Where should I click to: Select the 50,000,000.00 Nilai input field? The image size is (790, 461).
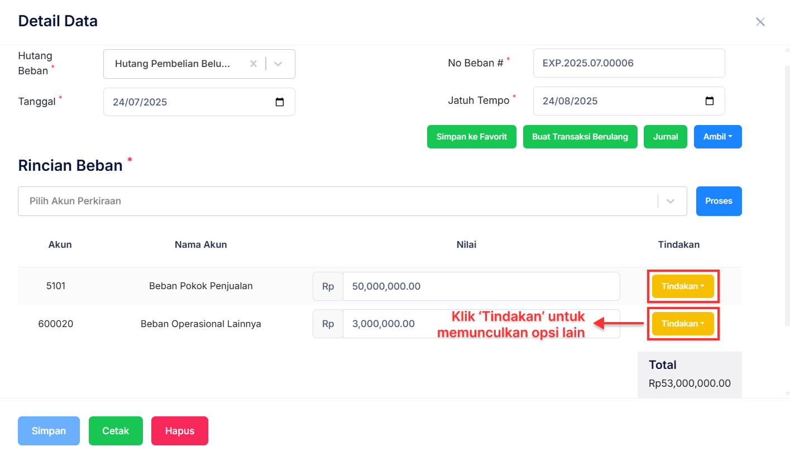(480, 286)
